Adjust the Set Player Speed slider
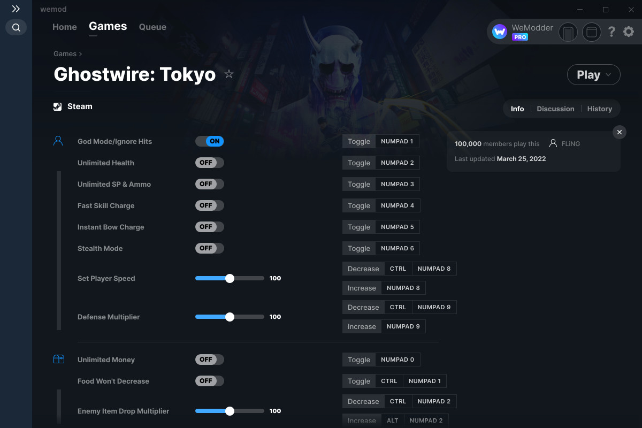 click(230, 278)
